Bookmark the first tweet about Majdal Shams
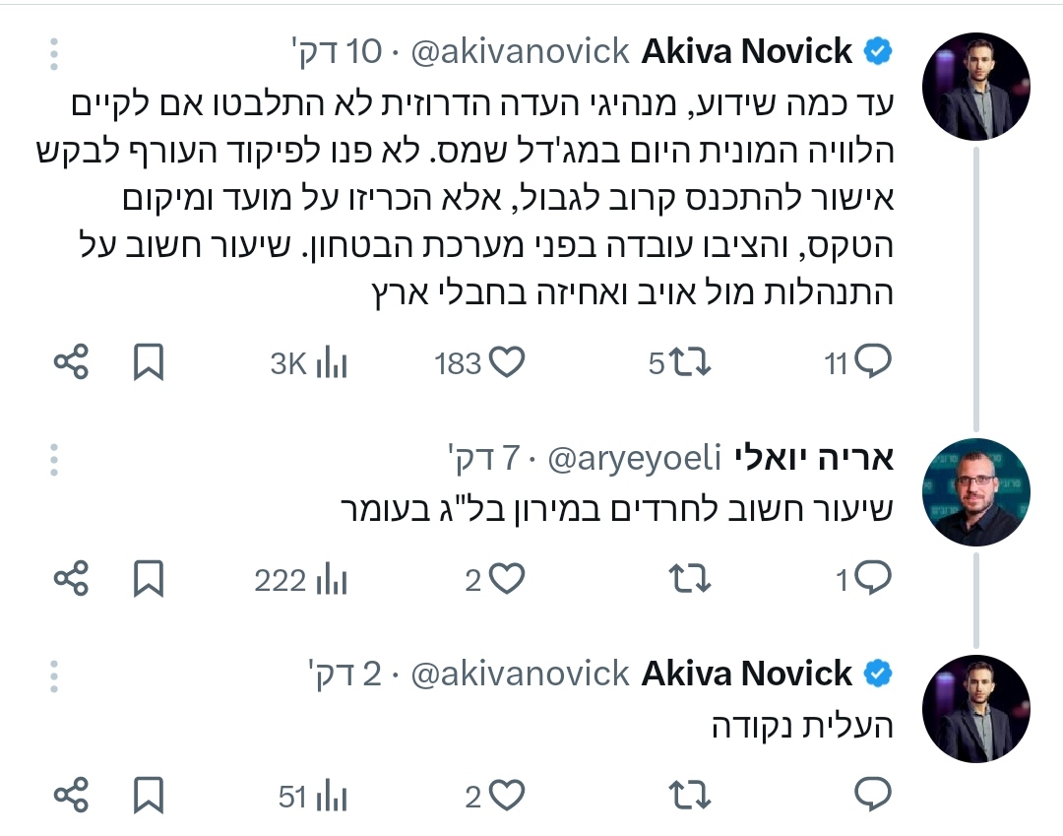Image resolution: width=1063 pixels, height=836 pixels. tap(148, 363)
